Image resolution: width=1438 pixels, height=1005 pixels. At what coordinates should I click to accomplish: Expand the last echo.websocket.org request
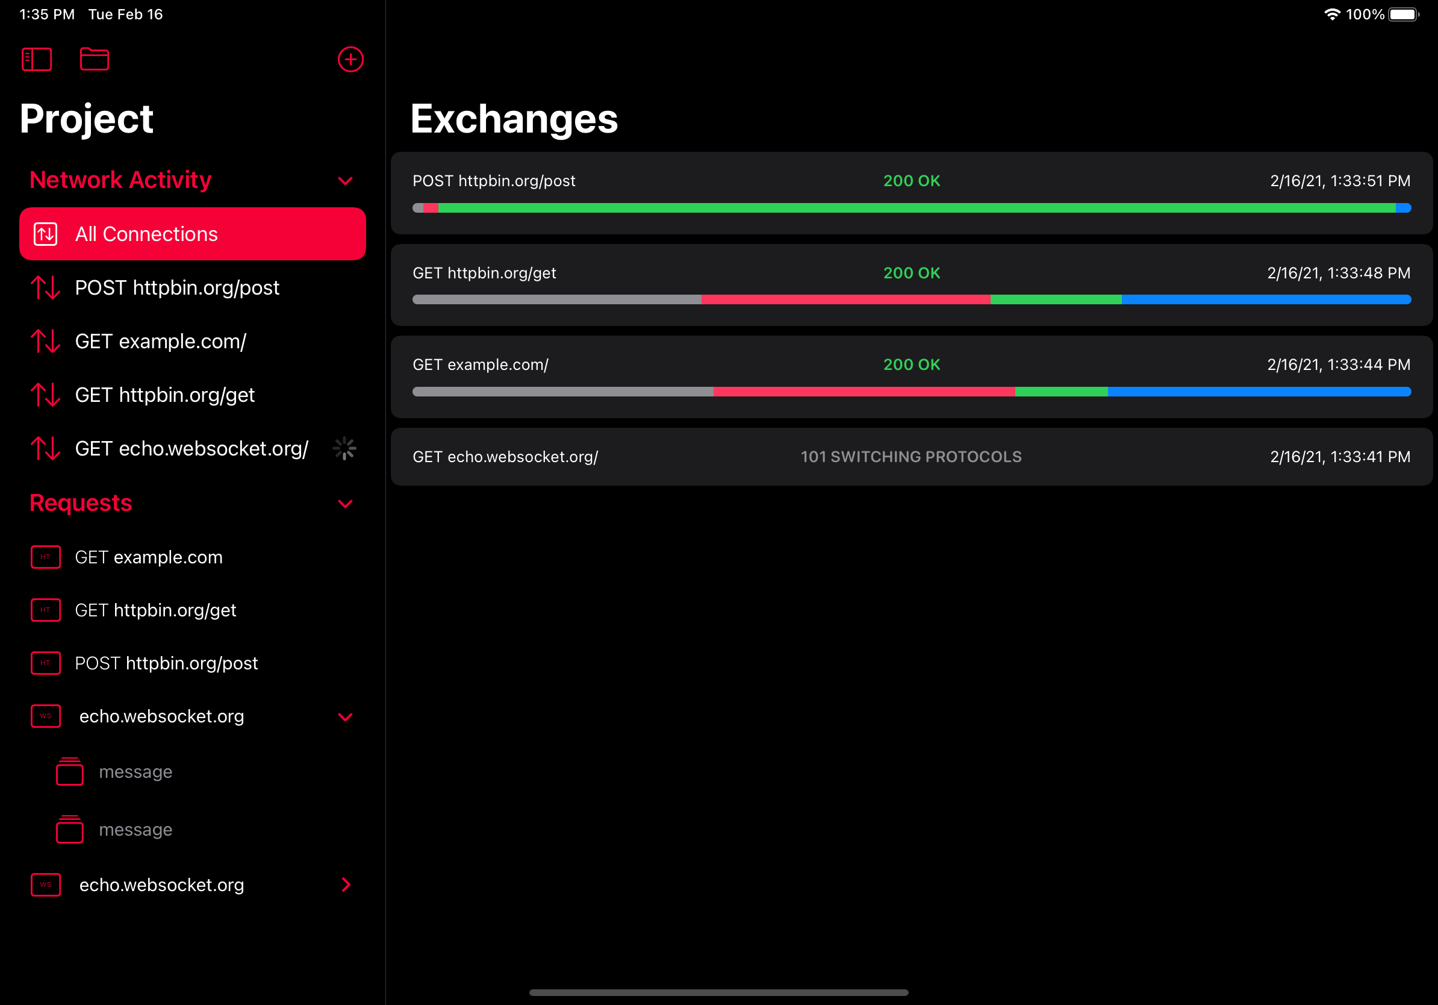click(x=345, y=884)
